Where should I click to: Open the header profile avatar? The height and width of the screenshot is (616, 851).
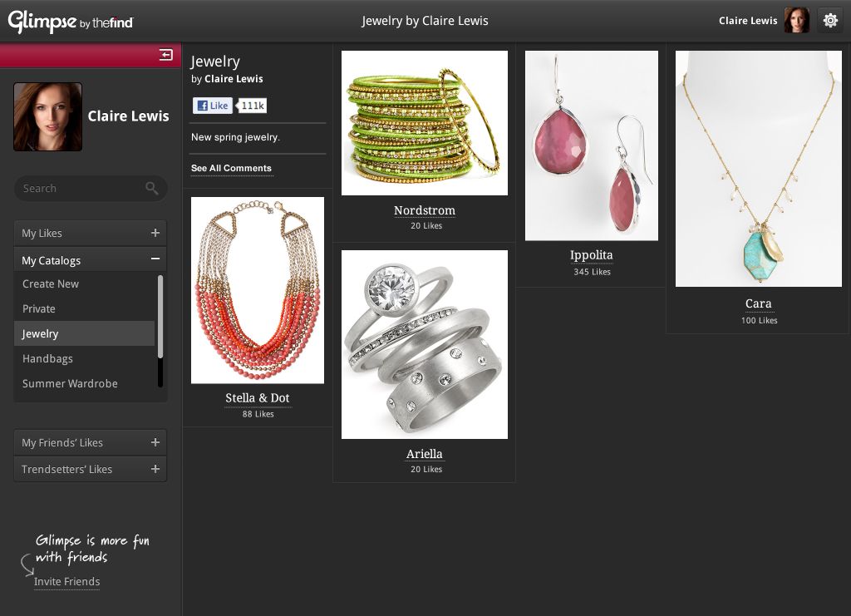coord(797,21)
